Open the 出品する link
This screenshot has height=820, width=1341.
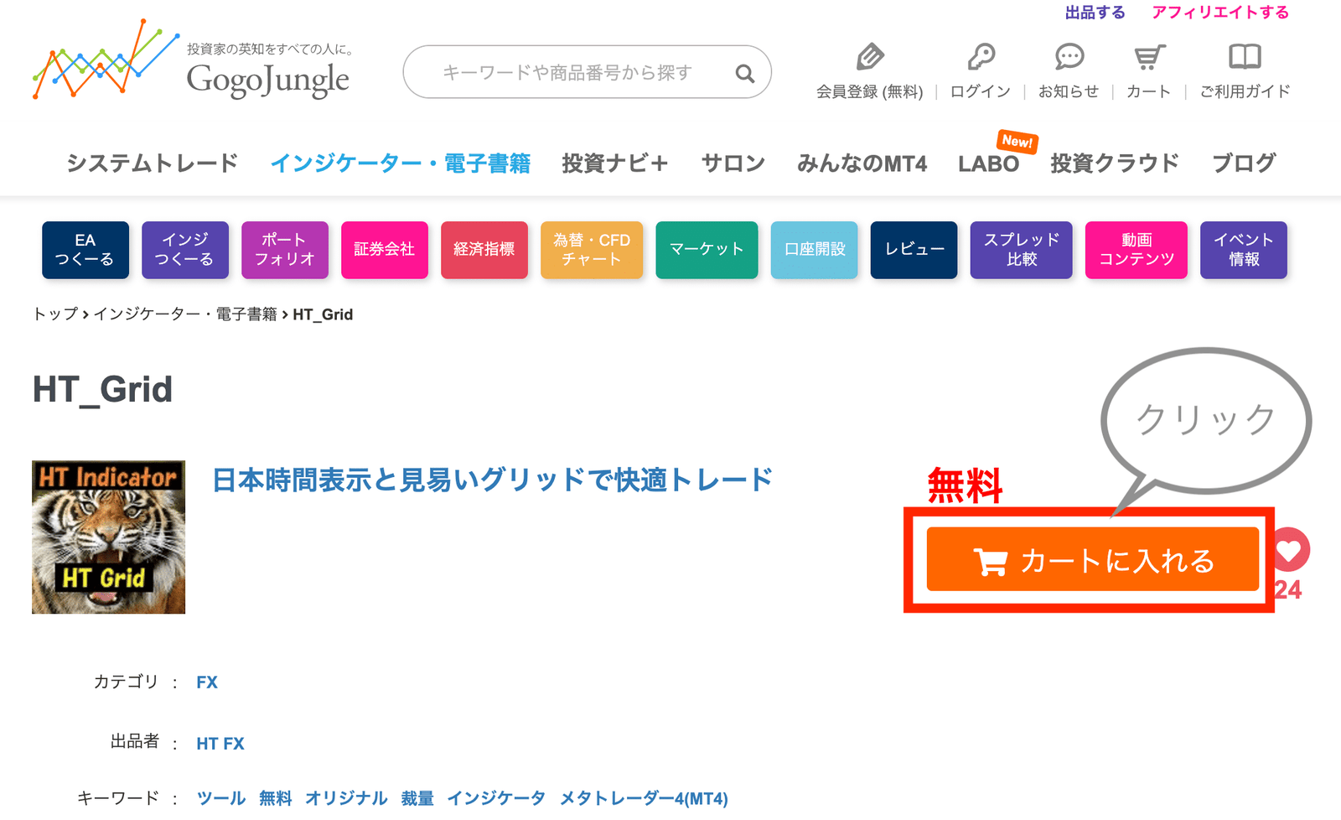click(1095, 13)
